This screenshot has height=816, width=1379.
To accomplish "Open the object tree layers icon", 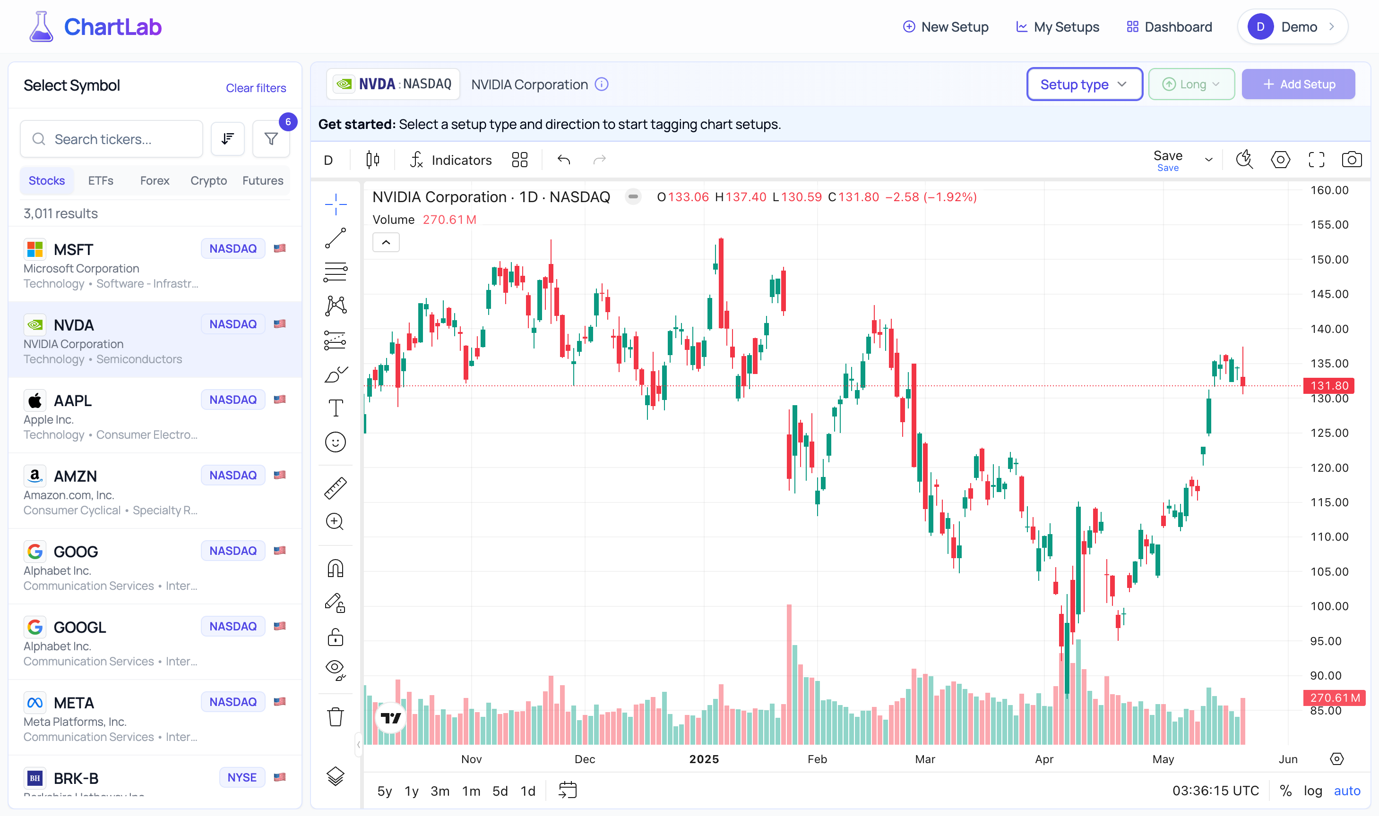I will [335, 776].
